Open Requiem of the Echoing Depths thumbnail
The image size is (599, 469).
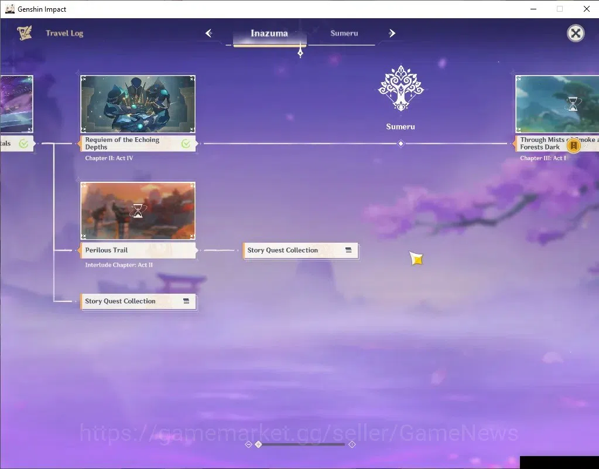point(138,104)
